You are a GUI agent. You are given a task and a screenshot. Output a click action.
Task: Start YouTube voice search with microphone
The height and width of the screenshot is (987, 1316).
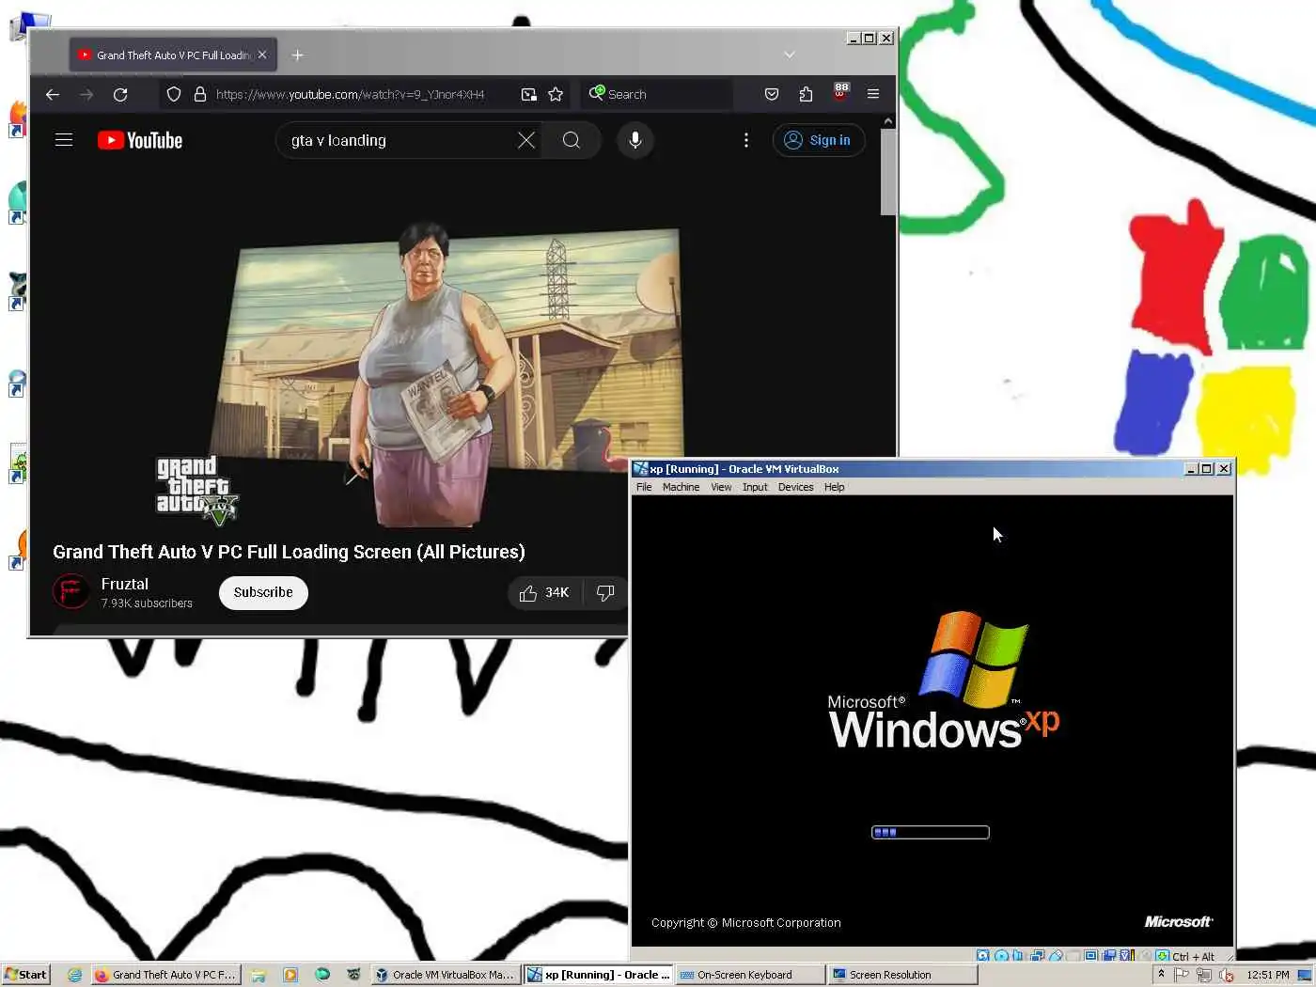pos(635,140)
